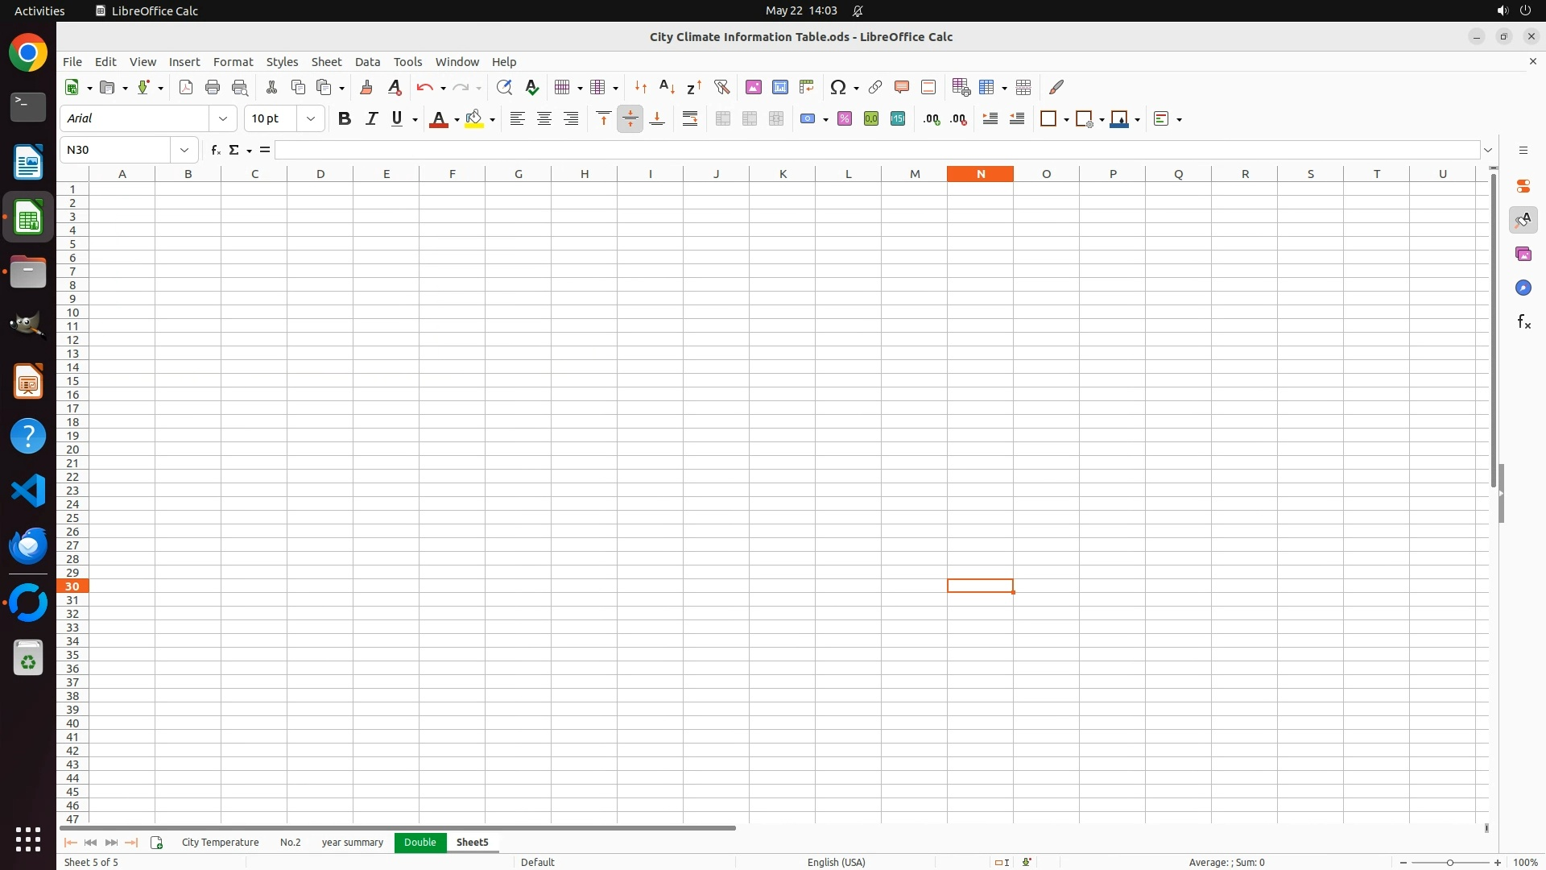
Task: Click the Insert Chart icon
Action: (780, 87)
